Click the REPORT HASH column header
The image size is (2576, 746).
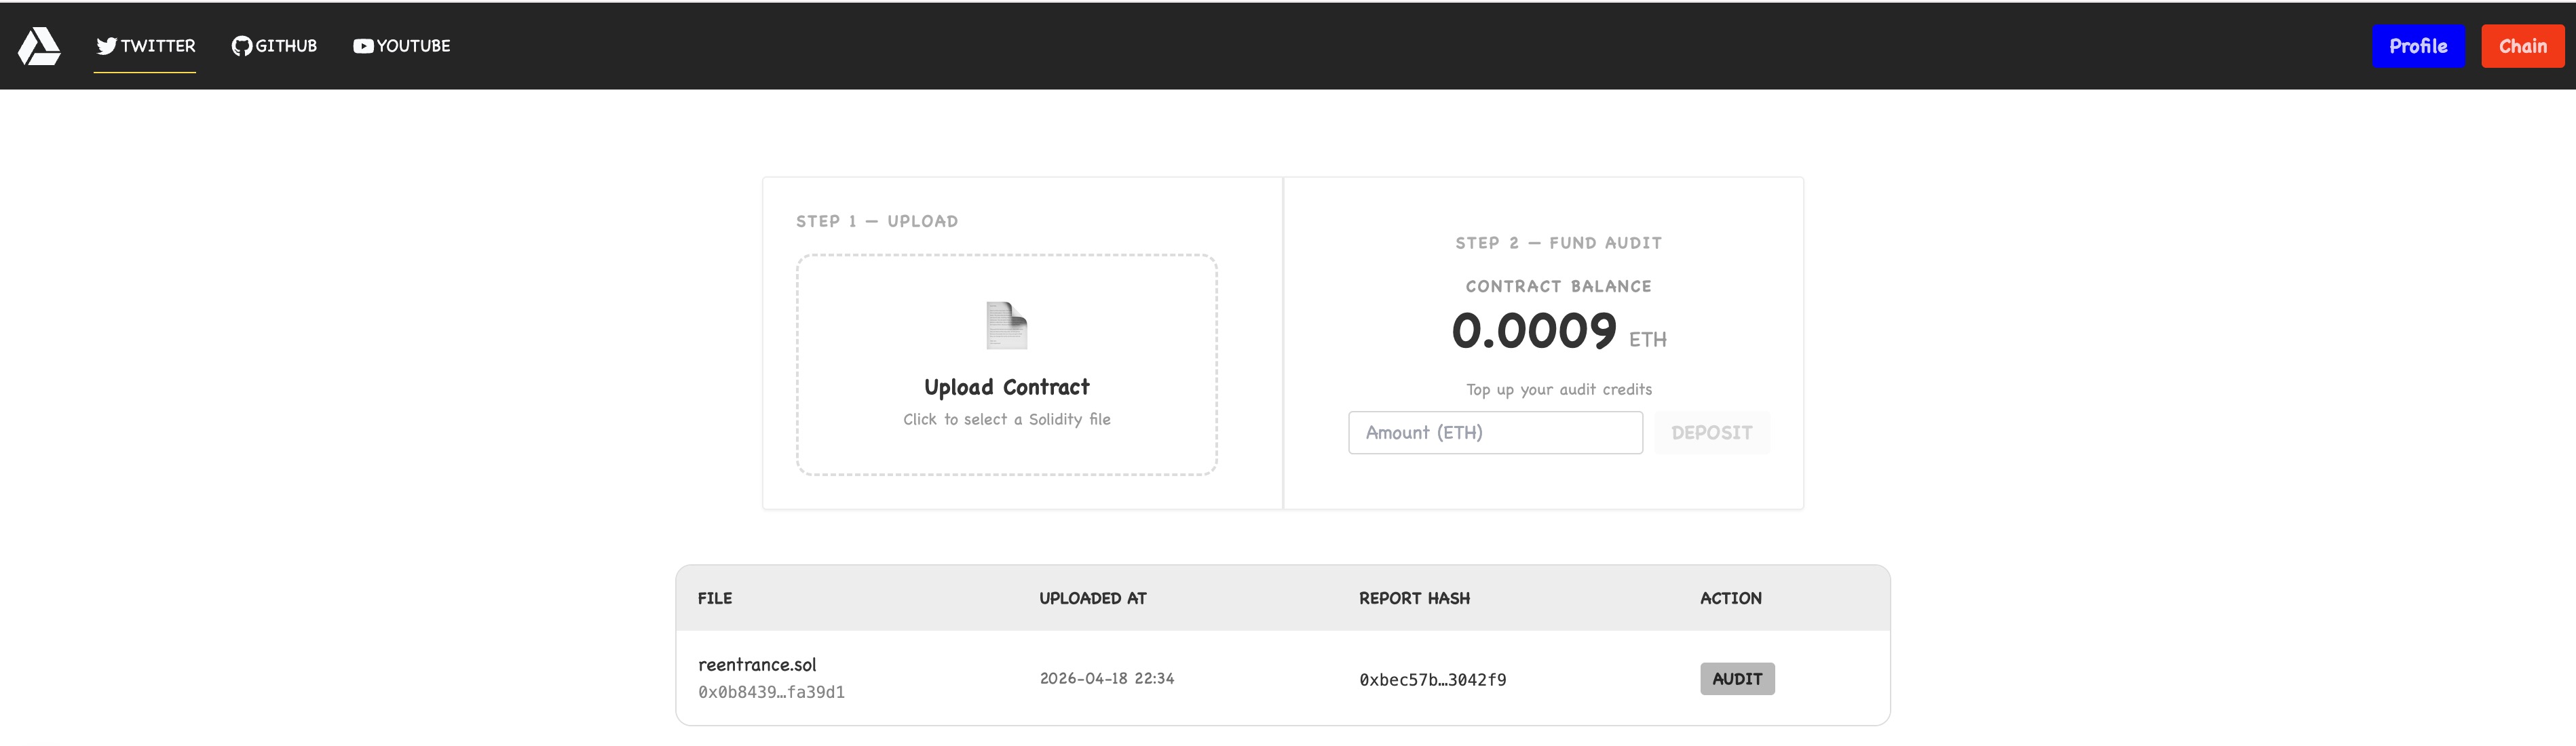coord(1414,599)
